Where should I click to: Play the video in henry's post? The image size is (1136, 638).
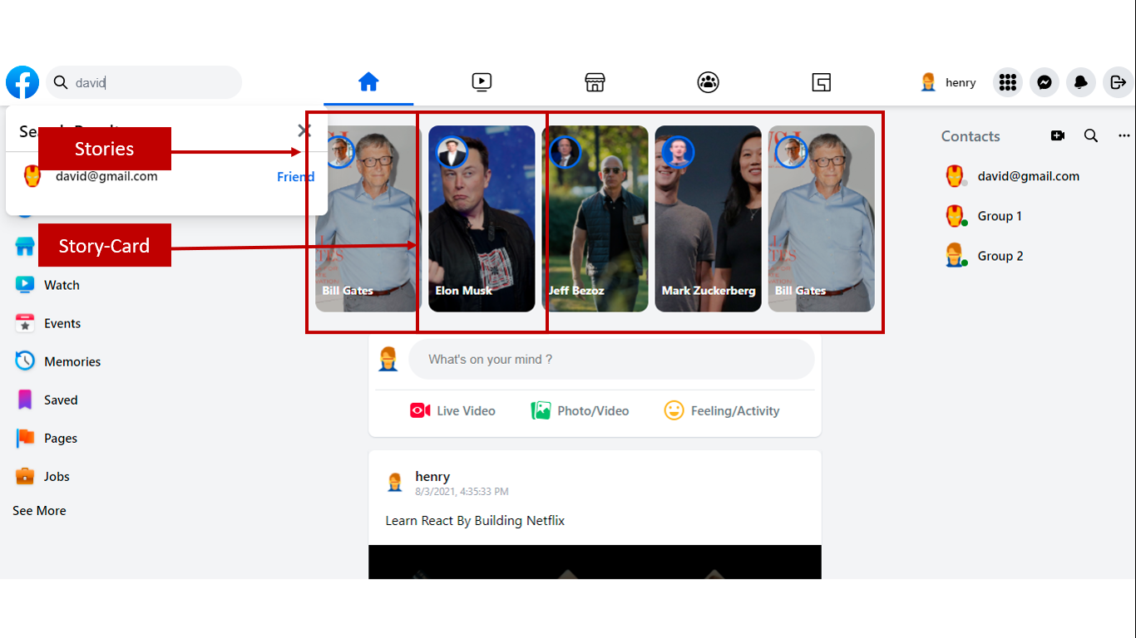(595, 562)
